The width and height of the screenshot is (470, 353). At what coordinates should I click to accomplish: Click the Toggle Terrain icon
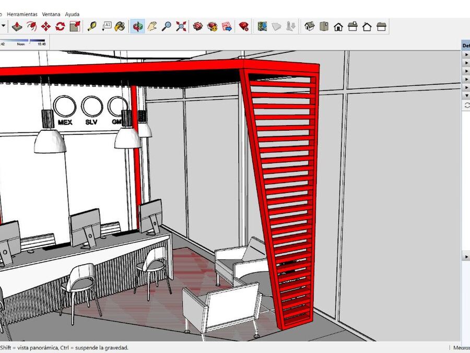(x=276, y=27)
